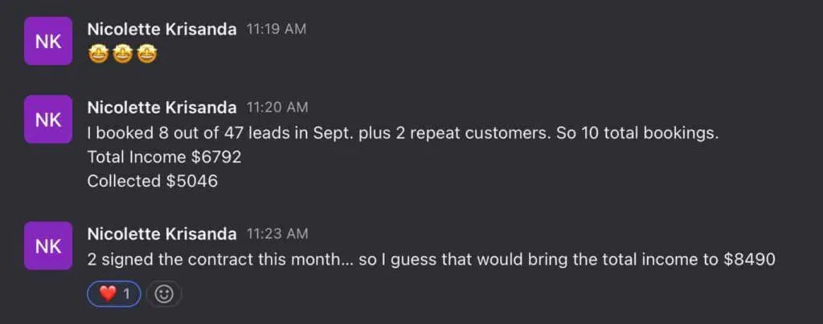
Task: Click the middle star-struck emoji
Action: tap(122, 55)
